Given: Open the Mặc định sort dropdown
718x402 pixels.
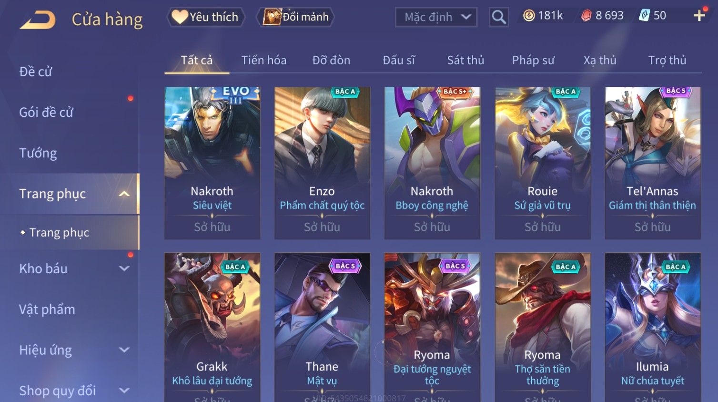Looking at the screenshot, I should (x=436, y=17).
